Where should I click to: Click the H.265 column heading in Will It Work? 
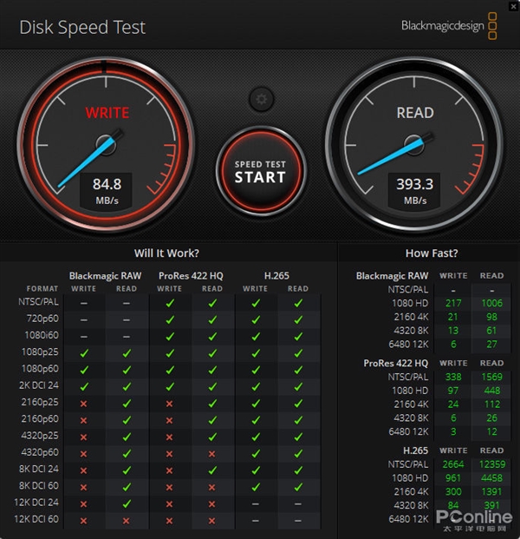coord(276,276)
